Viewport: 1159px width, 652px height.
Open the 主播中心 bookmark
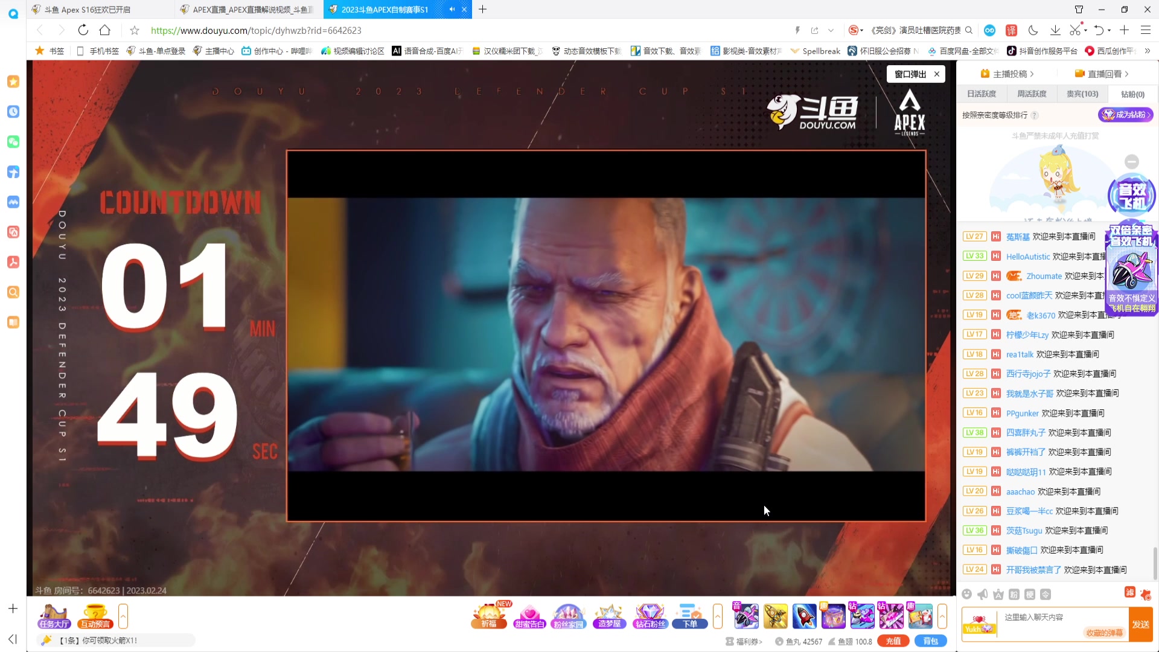213,51
